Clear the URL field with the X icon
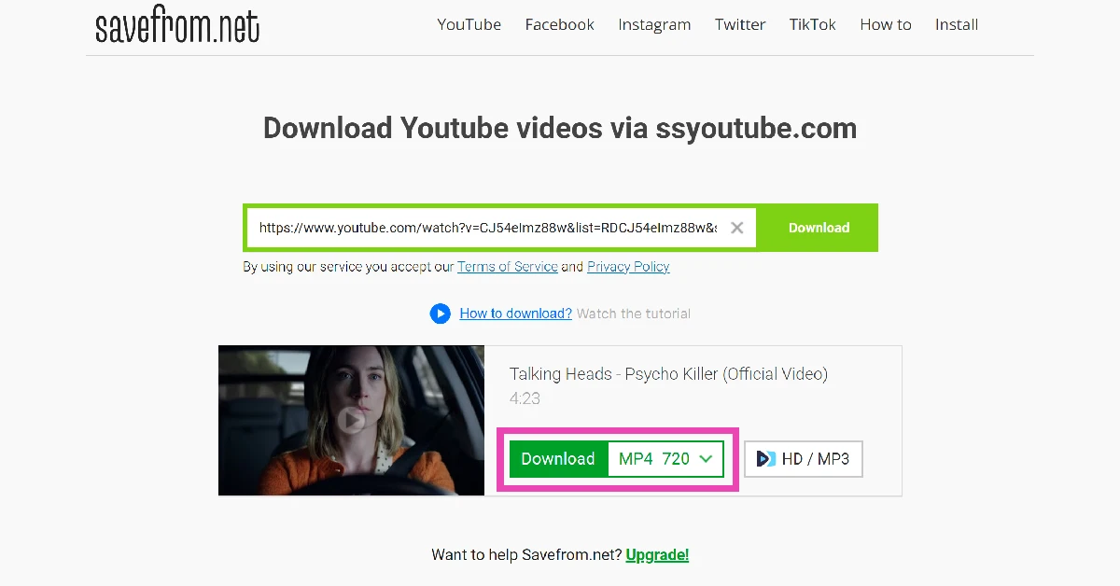This screenshot has height=586, width=1120. (x=737, y=228)
